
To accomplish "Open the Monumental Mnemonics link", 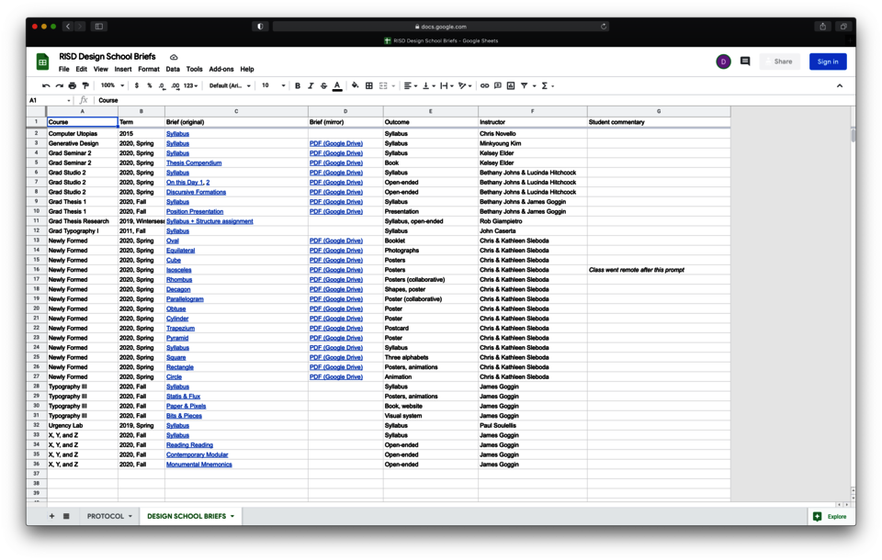I will click(199, 465).
